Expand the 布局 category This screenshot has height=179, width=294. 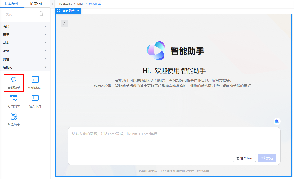pyautogui.click(x=25, y=26)
